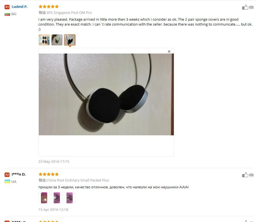Open second thumbnail of Ludmil's review
The width and height of the screenshot is (262, 222).
tap(57, 40)
